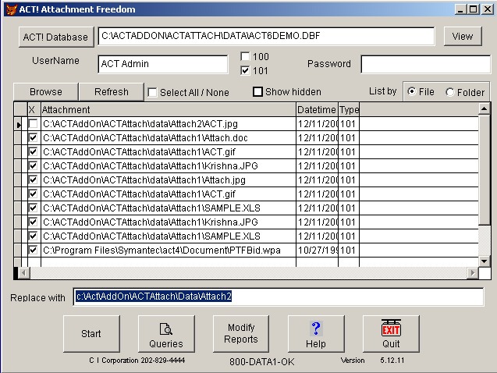Click the vertical scrollbar up arrow
Viewport: 497px width, 373px height.
(x=484, y=109)
